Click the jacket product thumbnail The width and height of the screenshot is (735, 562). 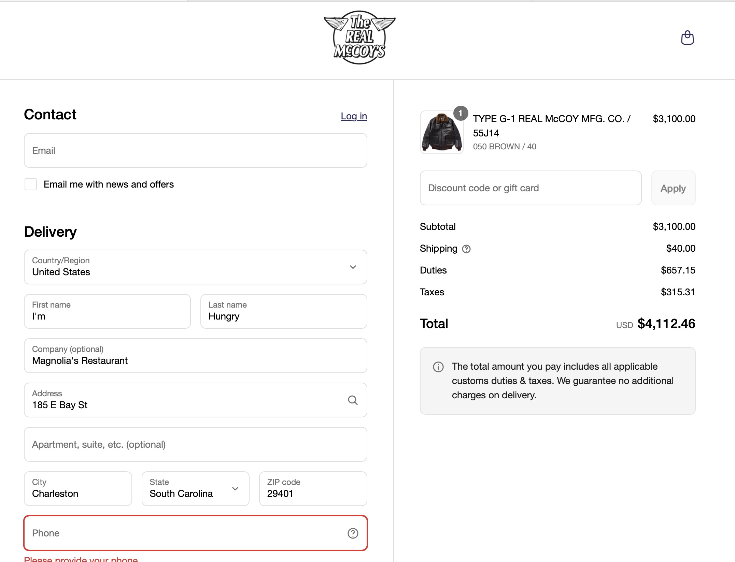click(x=442, y=132)
